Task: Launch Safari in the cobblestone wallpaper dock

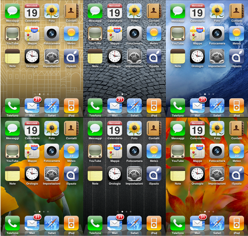Action: (x=134, y=106)
